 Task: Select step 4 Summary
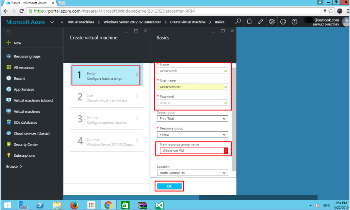point(107,141)
